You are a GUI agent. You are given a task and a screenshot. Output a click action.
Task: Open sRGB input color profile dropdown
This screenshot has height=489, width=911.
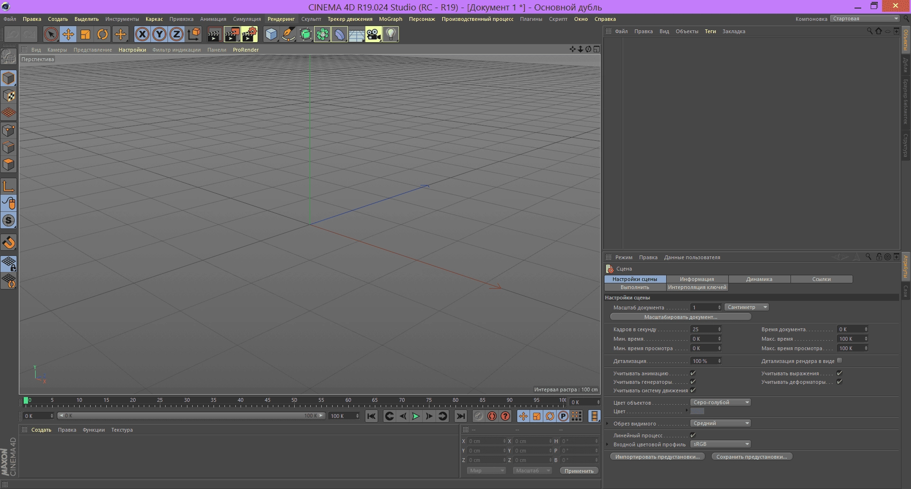pos(720,444)
